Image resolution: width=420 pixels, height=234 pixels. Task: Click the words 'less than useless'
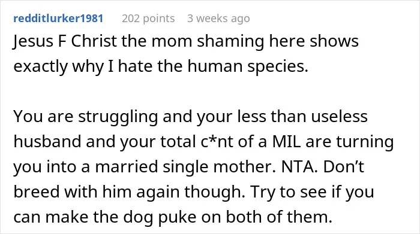pos(302,117)
